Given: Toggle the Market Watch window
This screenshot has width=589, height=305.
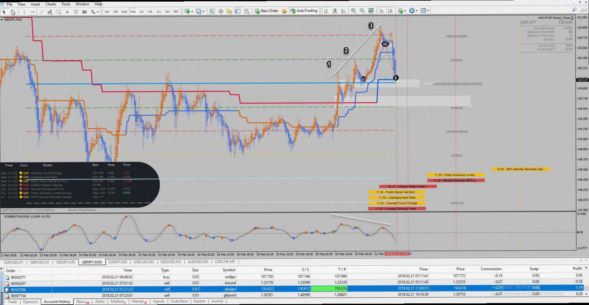Looking at the screenshot, I should tap(212, 11).
